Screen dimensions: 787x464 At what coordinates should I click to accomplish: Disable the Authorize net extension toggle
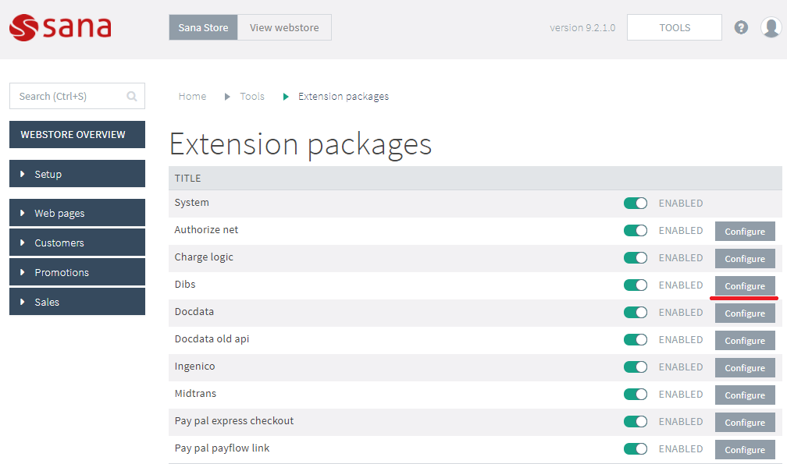[636, 231]
